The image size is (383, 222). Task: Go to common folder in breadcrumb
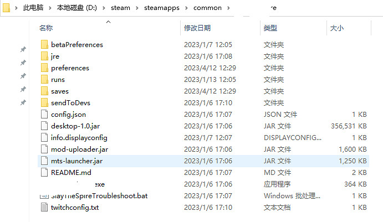point(207,8)
